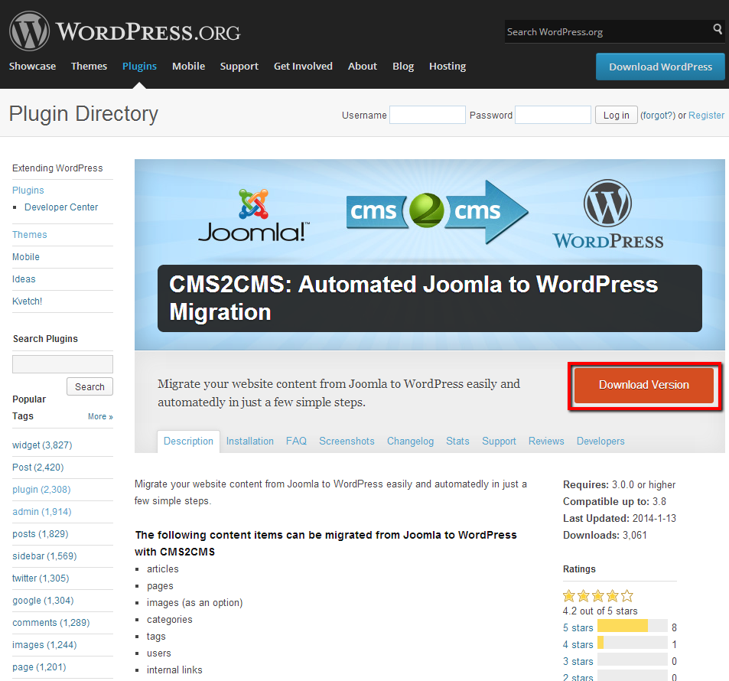Open the Kvetch! sidebar link
The image size is (729, 681).
(x=27, y=301)
